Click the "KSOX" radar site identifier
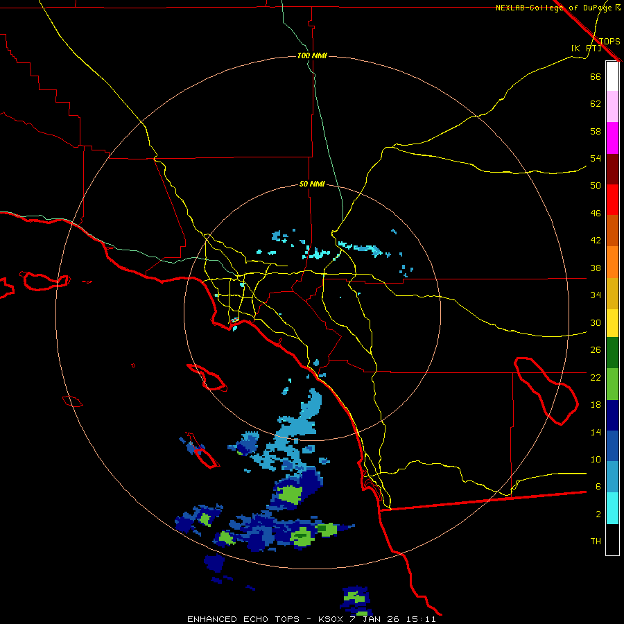The image size is (624, 624). pyautogui.click(x=330, y=619)
